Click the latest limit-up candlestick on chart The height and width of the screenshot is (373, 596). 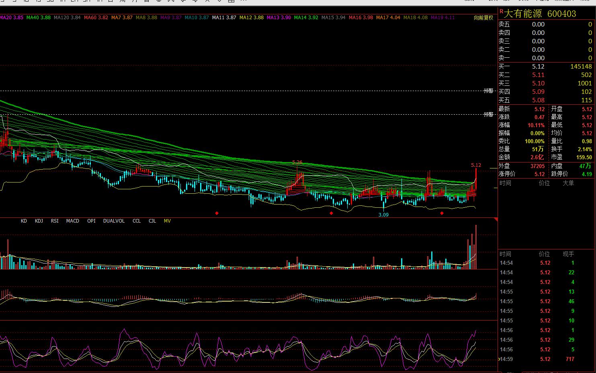click(476, 178)
